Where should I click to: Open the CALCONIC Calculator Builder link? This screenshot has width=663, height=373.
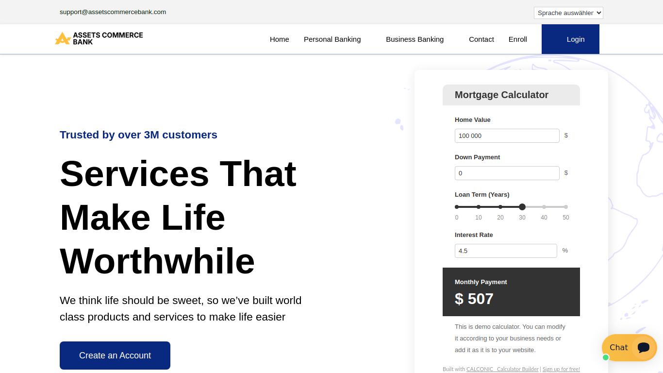click(502, 369)
